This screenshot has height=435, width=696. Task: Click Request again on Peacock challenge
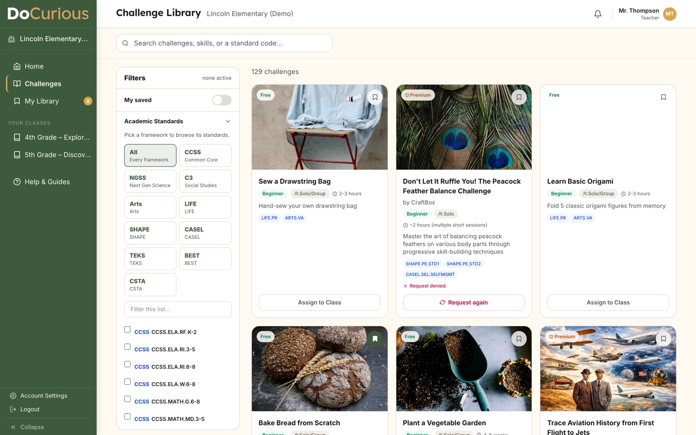click(464, 302)
